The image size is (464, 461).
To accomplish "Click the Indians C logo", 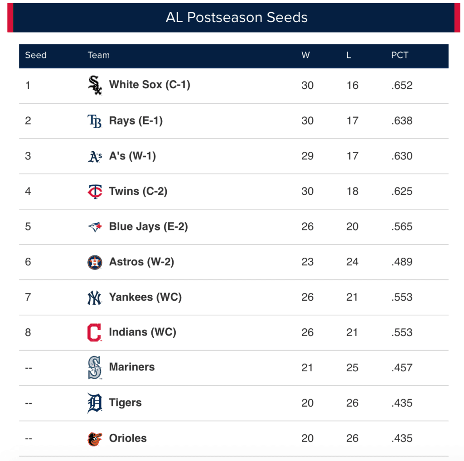I will pos(95,332).
